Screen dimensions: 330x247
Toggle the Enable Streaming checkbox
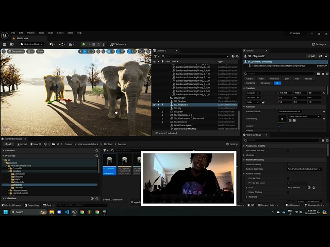point(288,165)
